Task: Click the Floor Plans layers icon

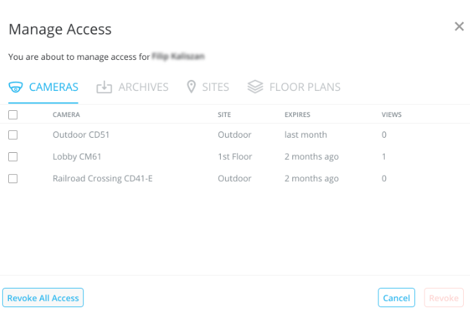Action: coord(255,87)
